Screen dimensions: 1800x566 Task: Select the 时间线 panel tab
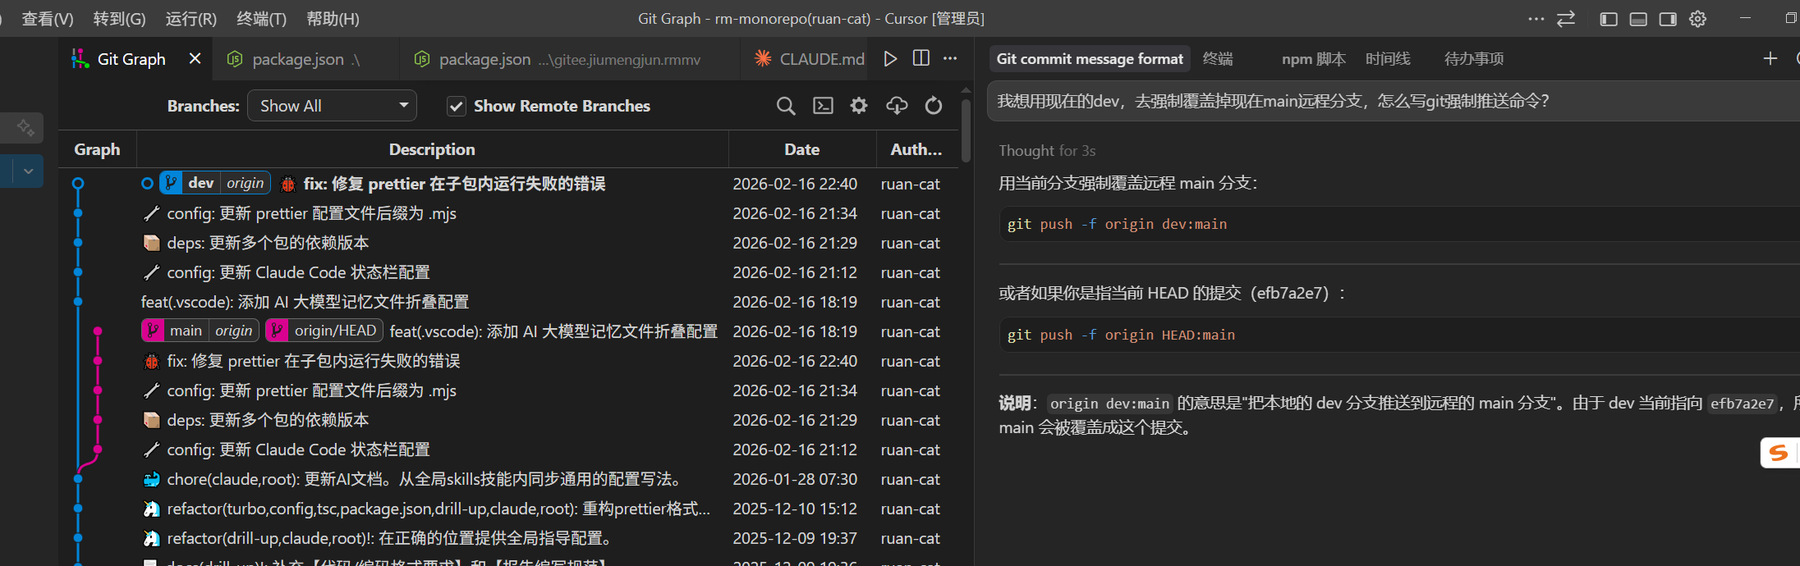pyautogui.click(x=1387, y=59)
